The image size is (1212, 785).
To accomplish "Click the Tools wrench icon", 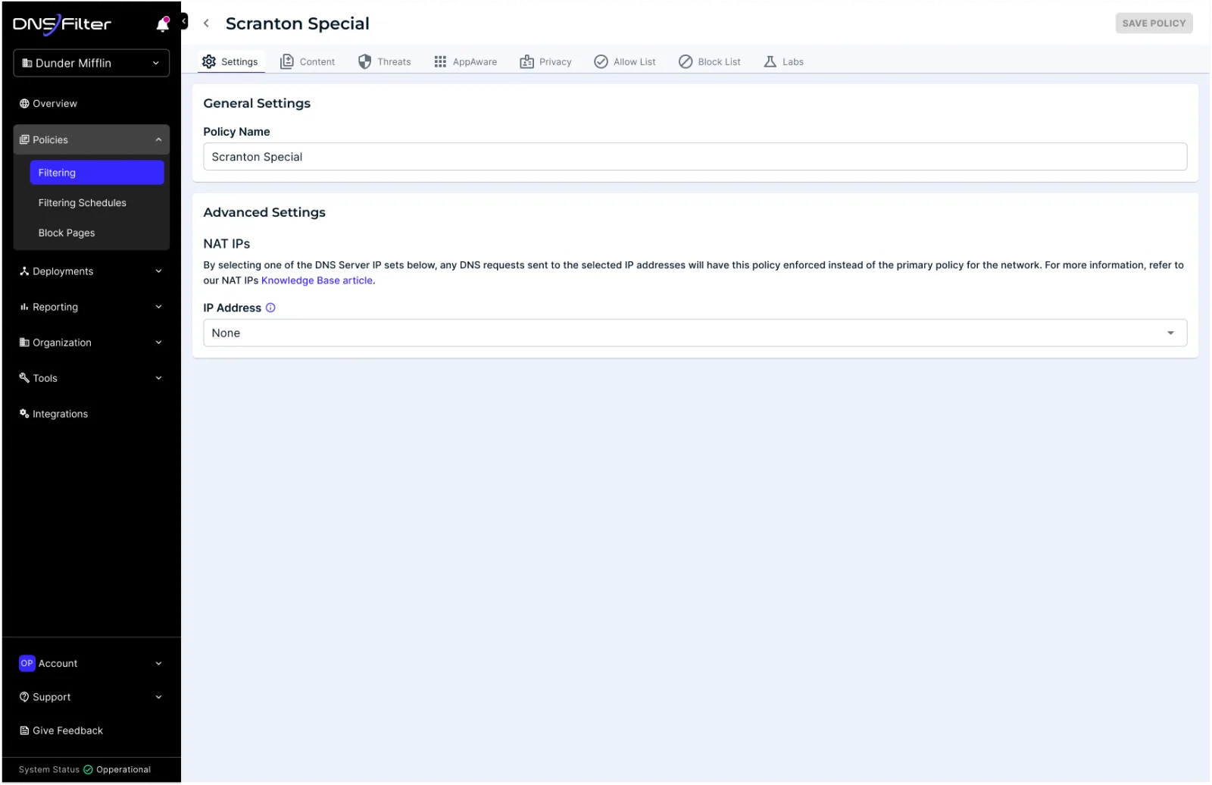I will [x=24, y=379].
